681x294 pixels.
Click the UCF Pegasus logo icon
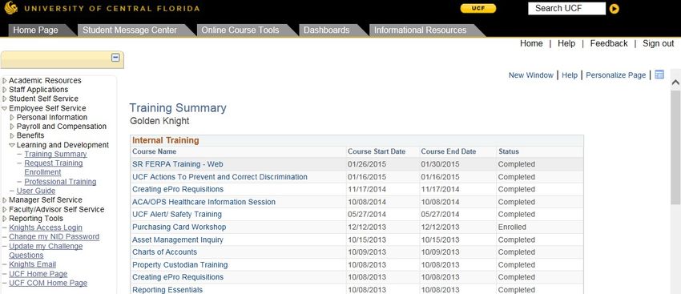[x=11, y=8]
